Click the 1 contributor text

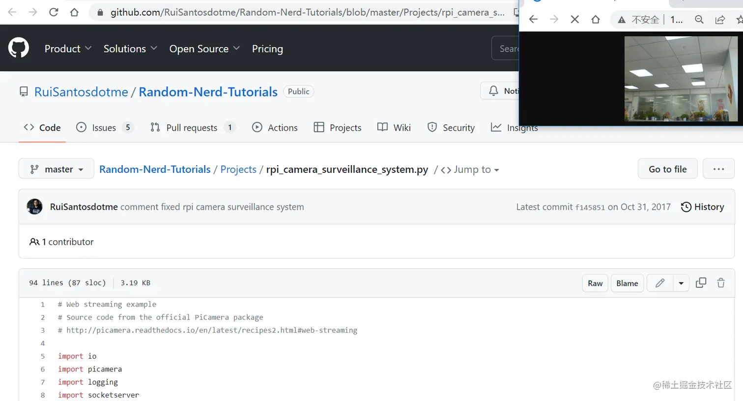coord(61,242)
